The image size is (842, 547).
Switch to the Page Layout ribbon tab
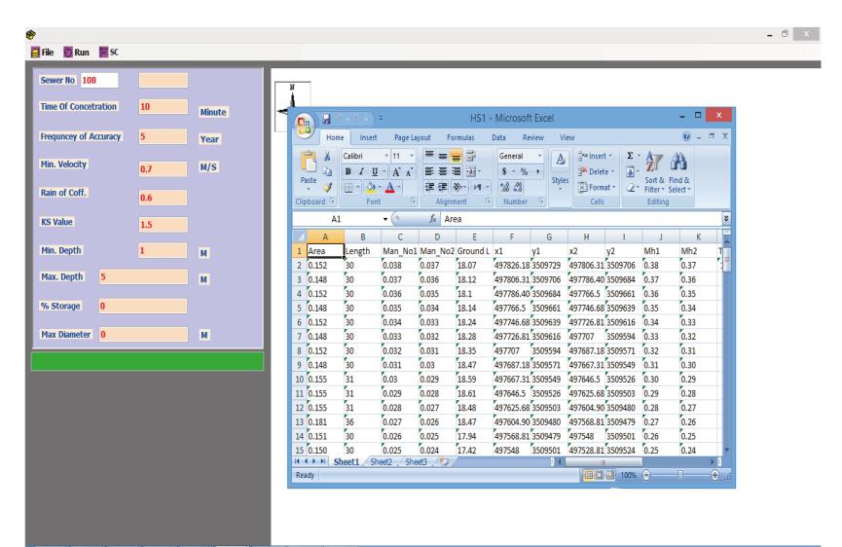click(413, 137)
